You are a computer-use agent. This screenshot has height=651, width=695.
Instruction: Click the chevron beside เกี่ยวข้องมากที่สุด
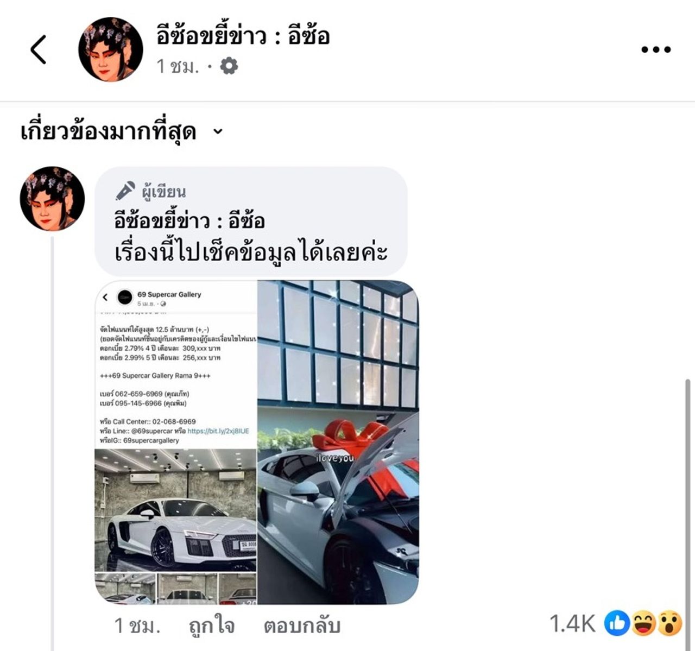(x=218, y=131)
